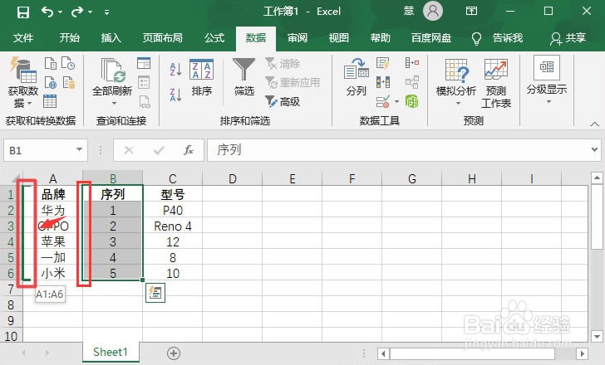Image resolution: width=605 pixels, height=365 pixels.
Task: Open the 模拟分析 what-if dropdown
Action: coord(456,83)
